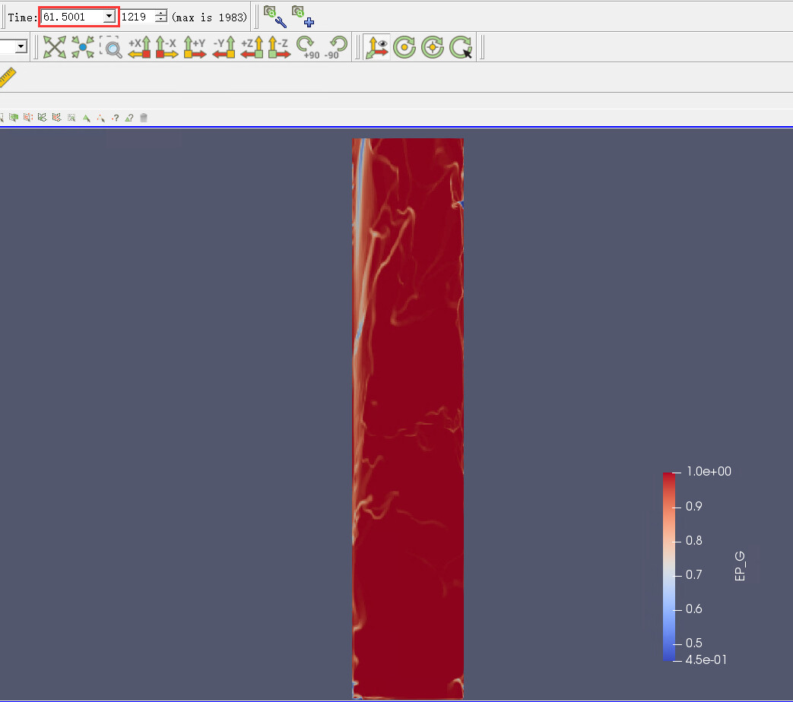Set view direction to +X

pos(139,47)
